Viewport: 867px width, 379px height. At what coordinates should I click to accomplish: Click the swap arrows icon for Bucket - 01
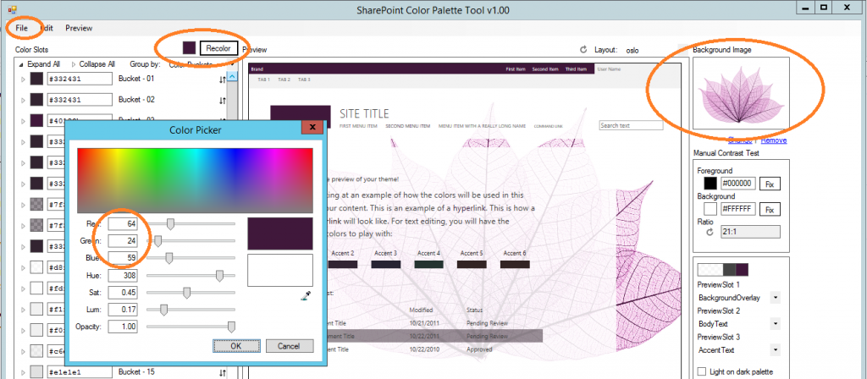(x=223, y=80)
